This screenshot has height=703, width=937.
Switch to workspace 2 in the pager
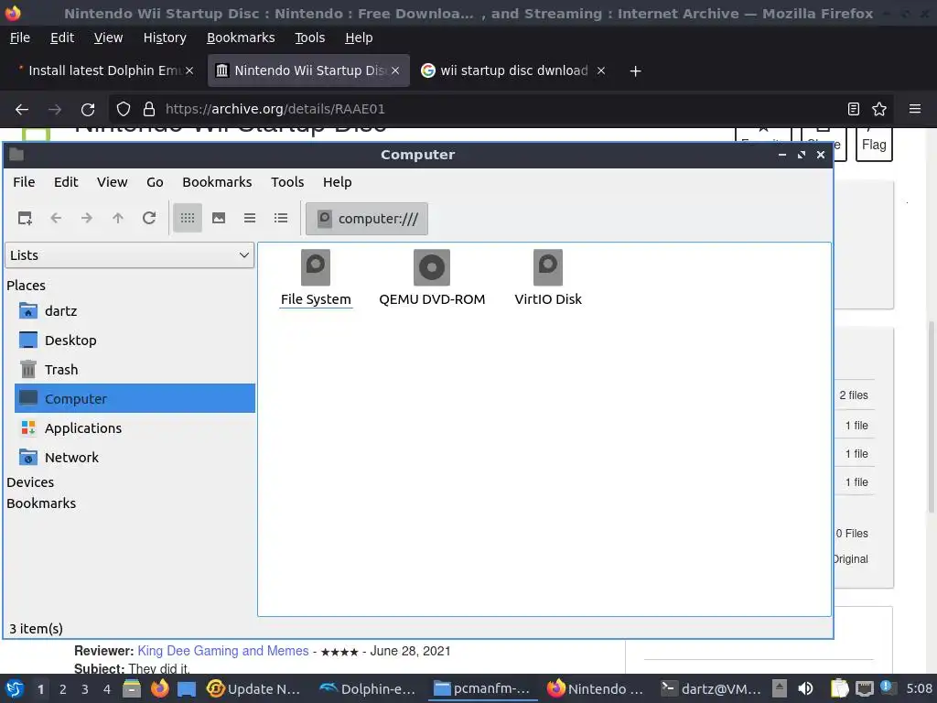[63, 689]
